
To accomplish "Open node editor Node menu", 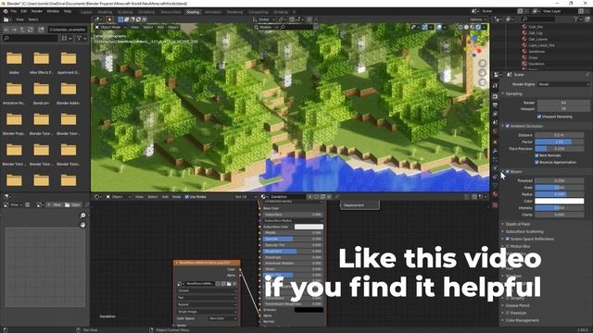I will pyautogui.click(x=177, y=197).
